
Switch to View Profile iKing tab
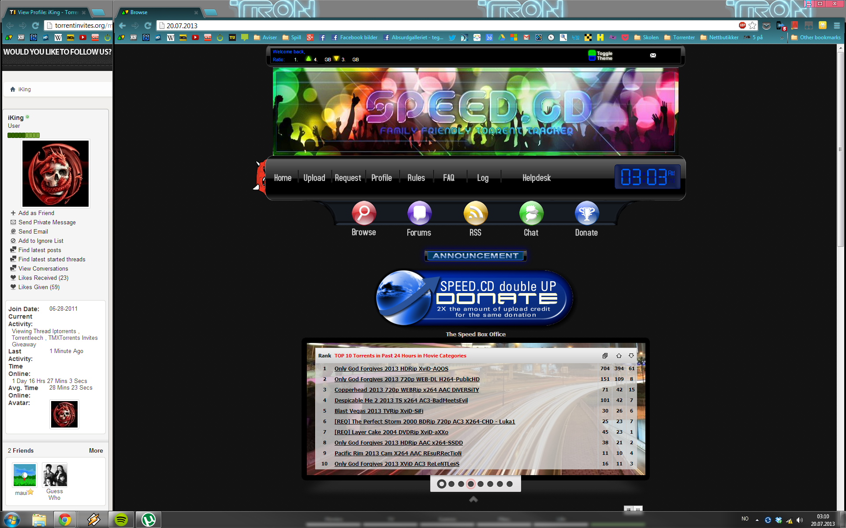[x=47, y=12]
